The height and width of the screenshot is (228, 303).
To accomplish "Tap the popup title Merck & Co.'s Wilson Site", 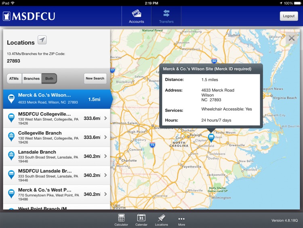I will [207, 69].
